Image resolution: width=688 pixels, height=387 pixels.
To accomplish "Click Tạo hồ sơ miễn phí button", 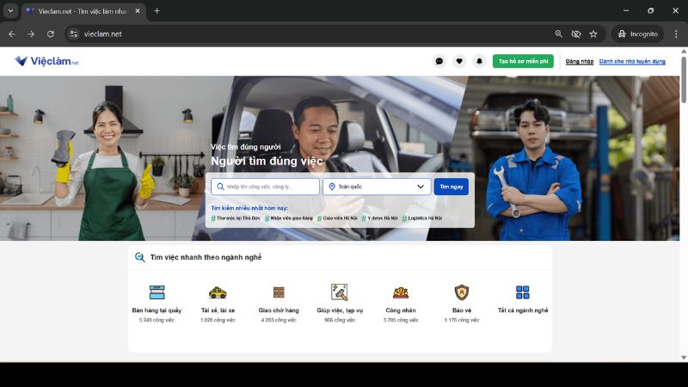I will point(523,61).
